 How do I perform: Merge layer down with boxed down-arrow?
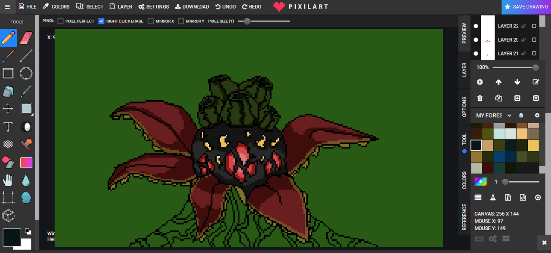coord(536,98)
